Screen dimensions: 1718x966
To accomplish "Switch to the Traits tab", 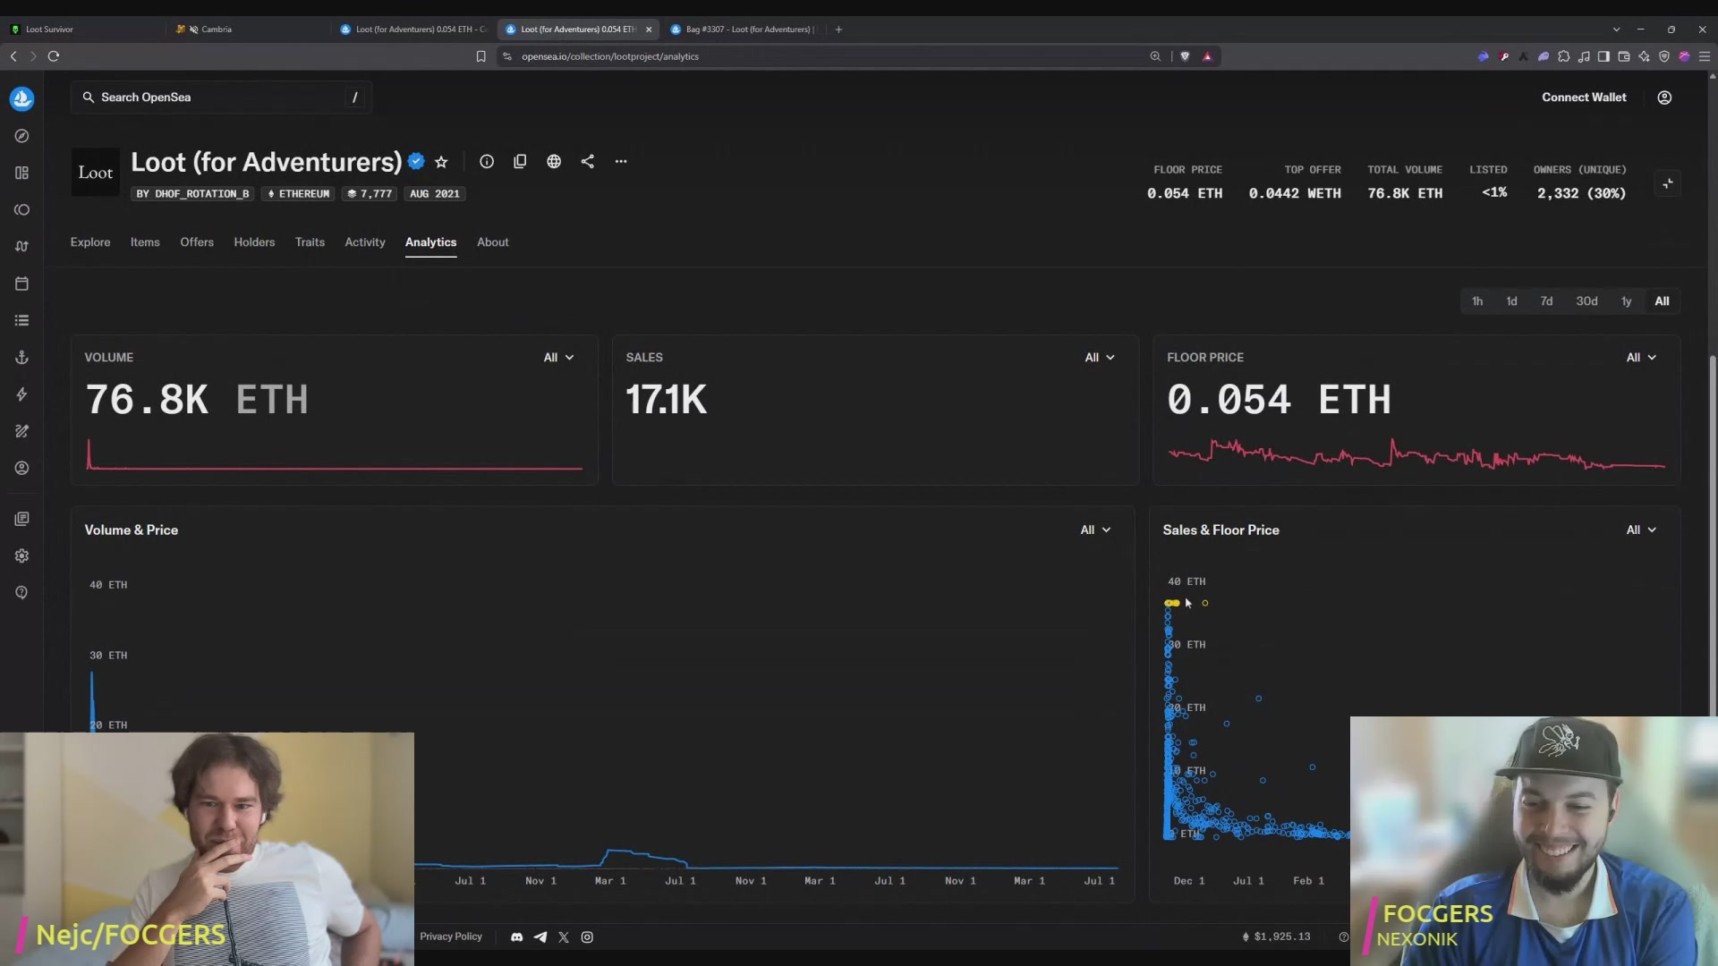I will (310, 242).
